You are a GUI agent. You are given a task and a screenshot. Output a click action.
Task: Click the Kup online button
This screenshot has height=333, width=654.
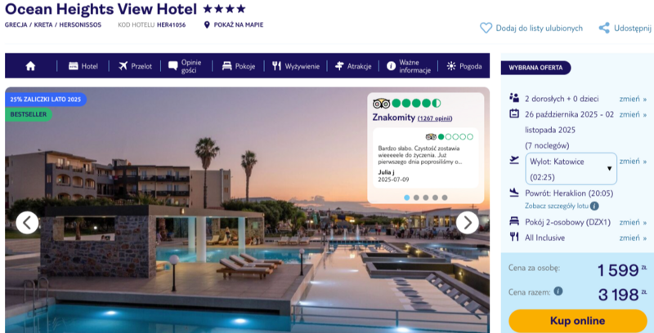tap(578, 321)
